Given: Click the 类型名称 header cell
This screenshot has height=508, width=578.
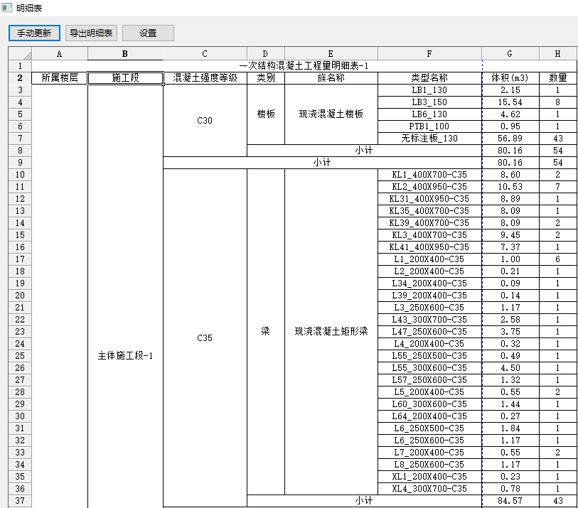Looking at the screenshot, I should (429, 78).
